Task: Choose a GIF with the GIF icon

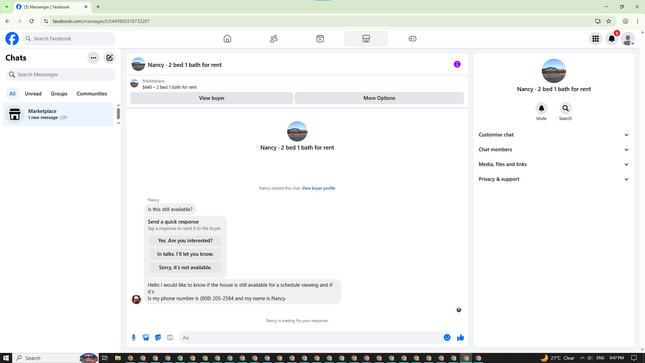Action: point(170,337)
